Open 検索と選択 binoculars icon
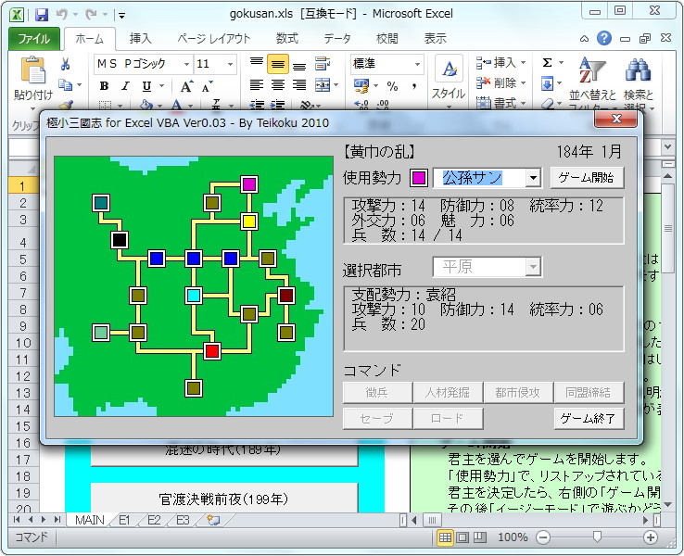The image size is (684, 556). coord(639,82)
